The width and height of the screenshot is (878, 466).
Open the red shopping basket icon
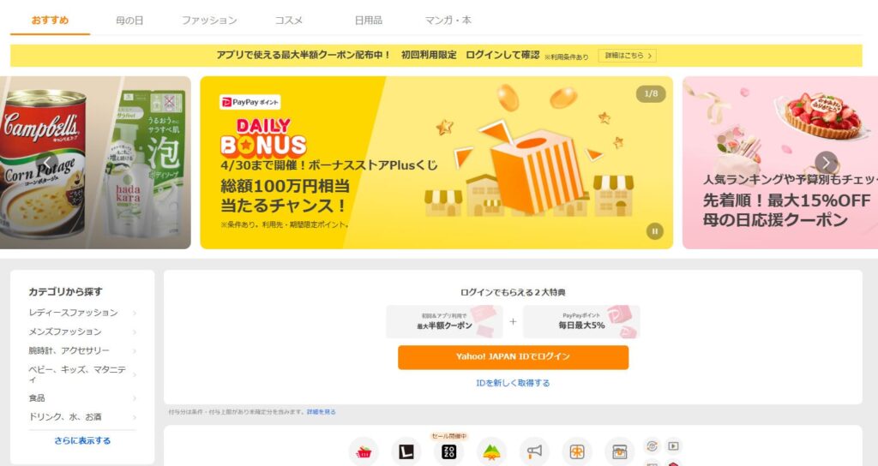(x=364, y=451)
